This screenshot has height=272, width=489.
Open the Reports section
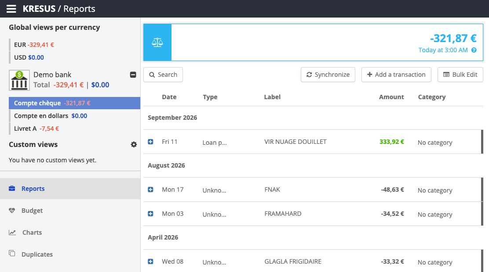pos(70,189)
